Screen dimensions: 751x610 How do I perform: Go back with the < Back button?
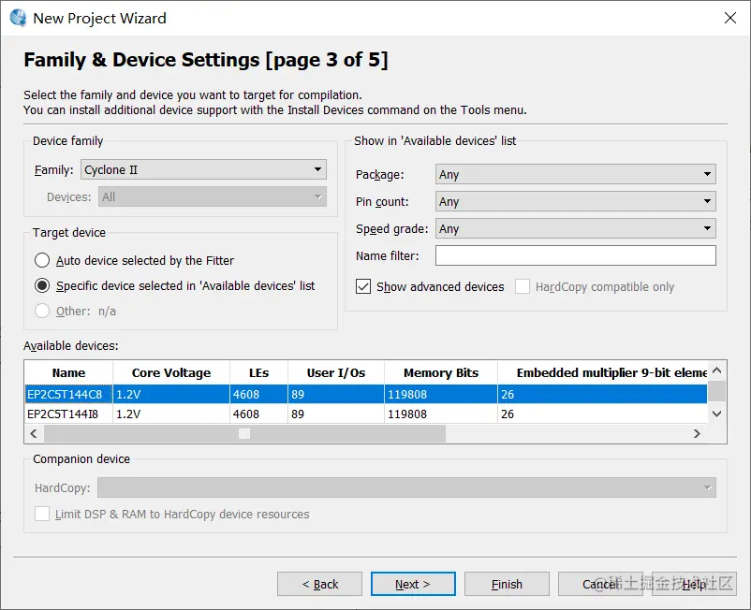(319, 584)
